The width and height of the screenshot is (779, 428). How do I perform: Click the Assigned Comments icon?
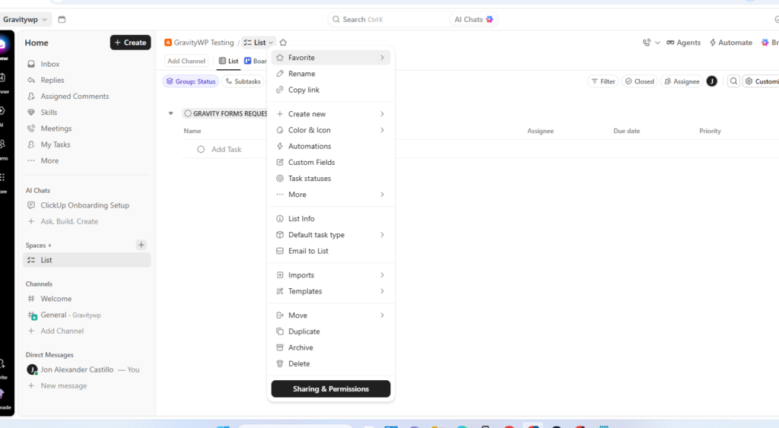pos(31,97)
